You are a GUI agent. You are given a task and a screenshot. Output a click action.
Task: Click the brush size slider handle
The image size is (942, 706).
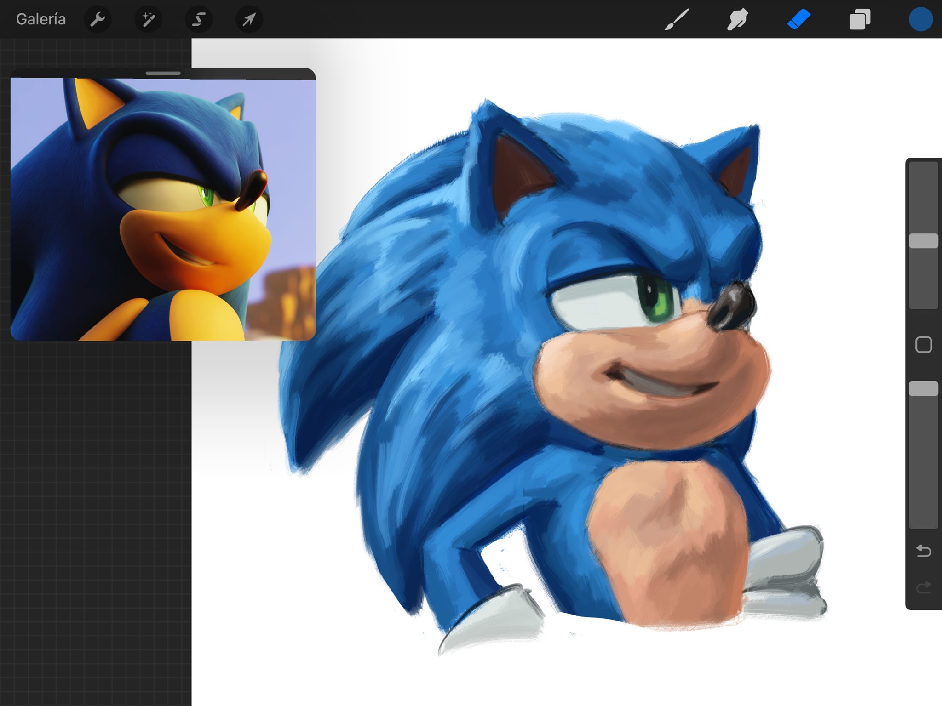tap(923, 241)
